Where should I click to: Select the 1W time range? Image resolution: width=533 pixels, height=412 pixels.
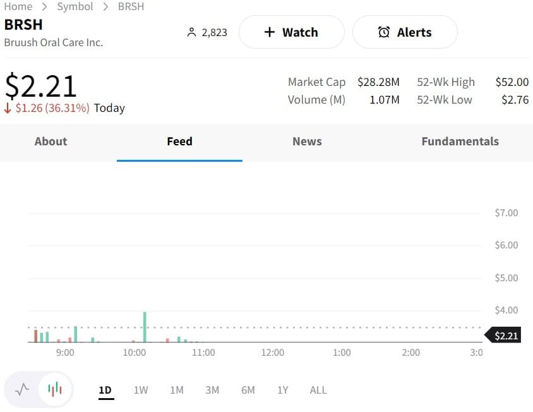pos(141,390)
